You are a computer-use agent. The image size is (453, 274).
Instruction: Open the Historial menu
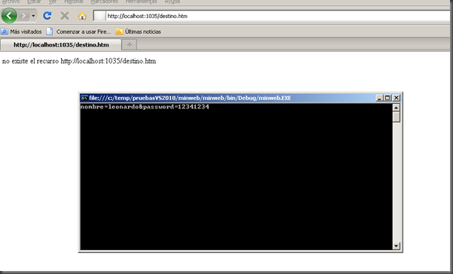[73, 2]
